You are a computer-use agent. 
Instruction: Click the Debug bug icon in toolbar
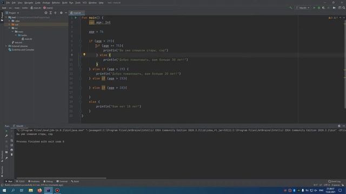(x=319, y=8)
